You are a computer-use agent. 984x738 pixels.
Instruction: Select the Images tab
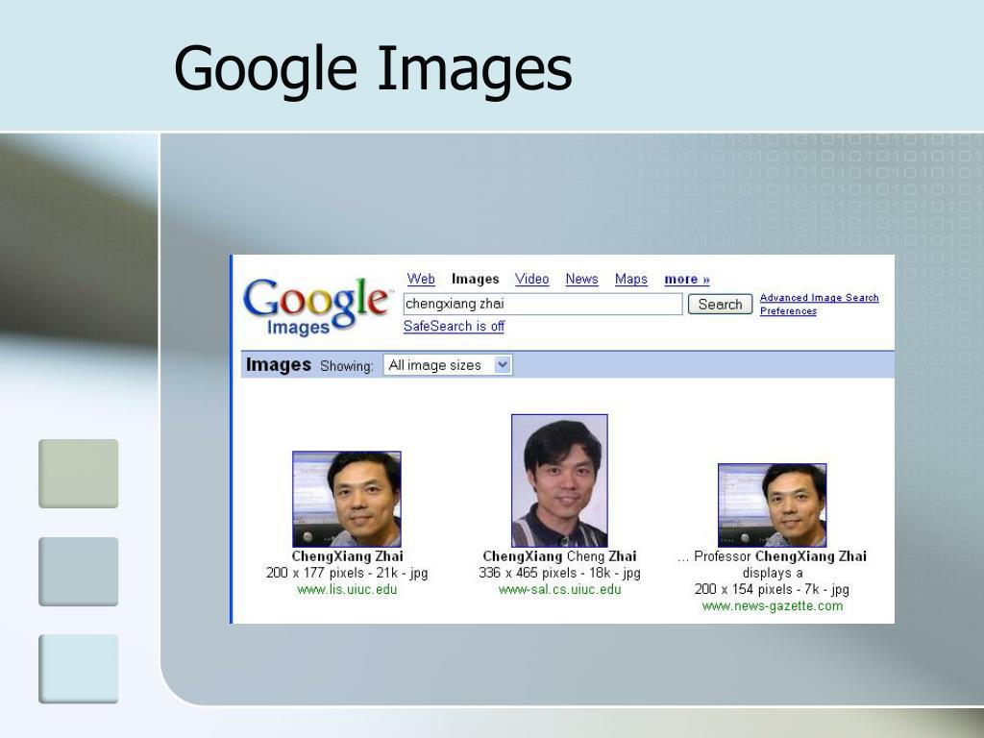(475, 279)
